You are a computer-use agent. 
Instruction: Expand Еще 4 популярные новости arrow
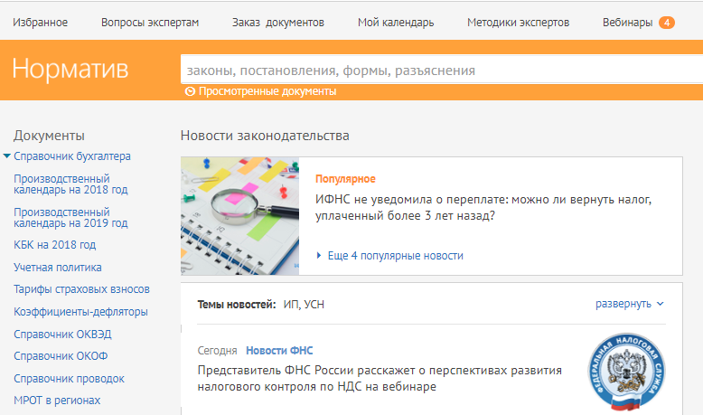point(319,255)
